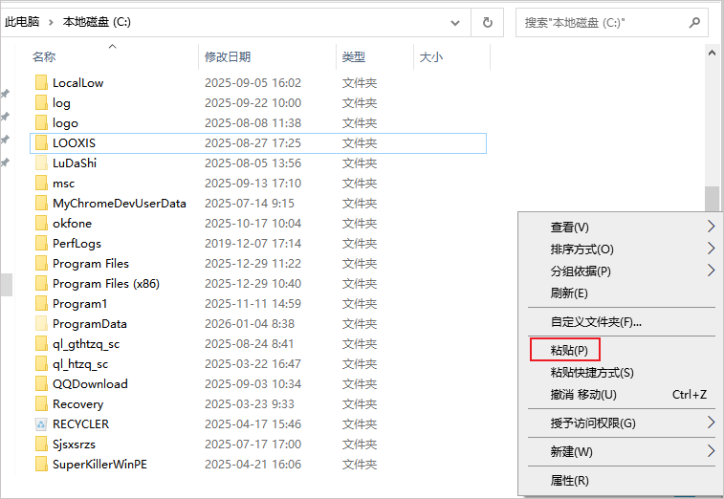
Task: Click the Program Files (x86) folder icon
Action: click(x=41, y=283)
